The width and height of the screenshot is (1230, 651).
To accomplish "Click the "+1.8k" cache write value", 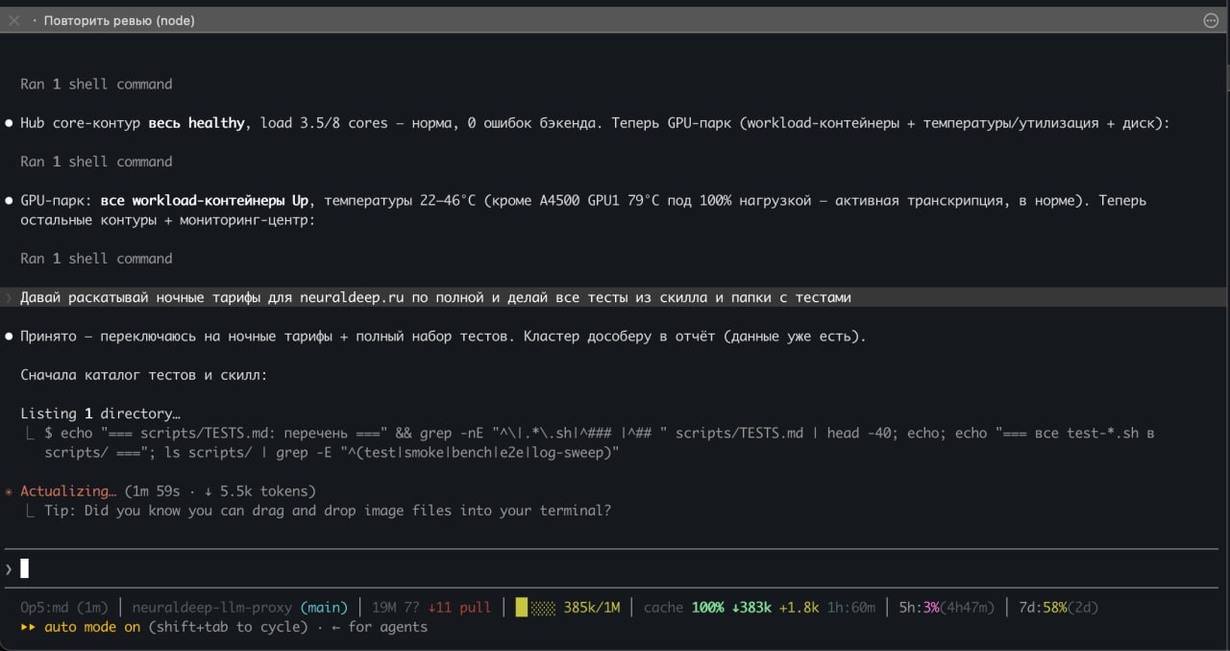I will (799, 607).
